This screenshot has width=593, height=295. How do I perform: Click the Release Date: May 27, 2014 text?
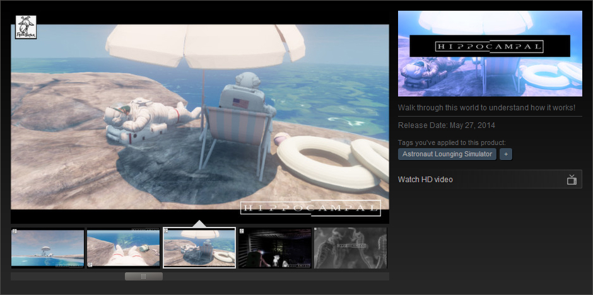point(447,125)
